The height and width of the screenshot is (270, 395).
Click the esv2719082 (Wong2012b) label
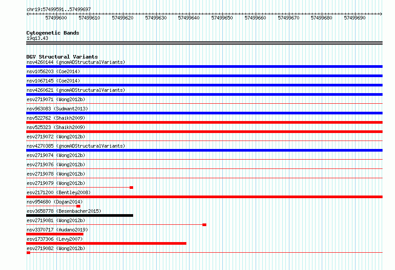coord(56,248)
